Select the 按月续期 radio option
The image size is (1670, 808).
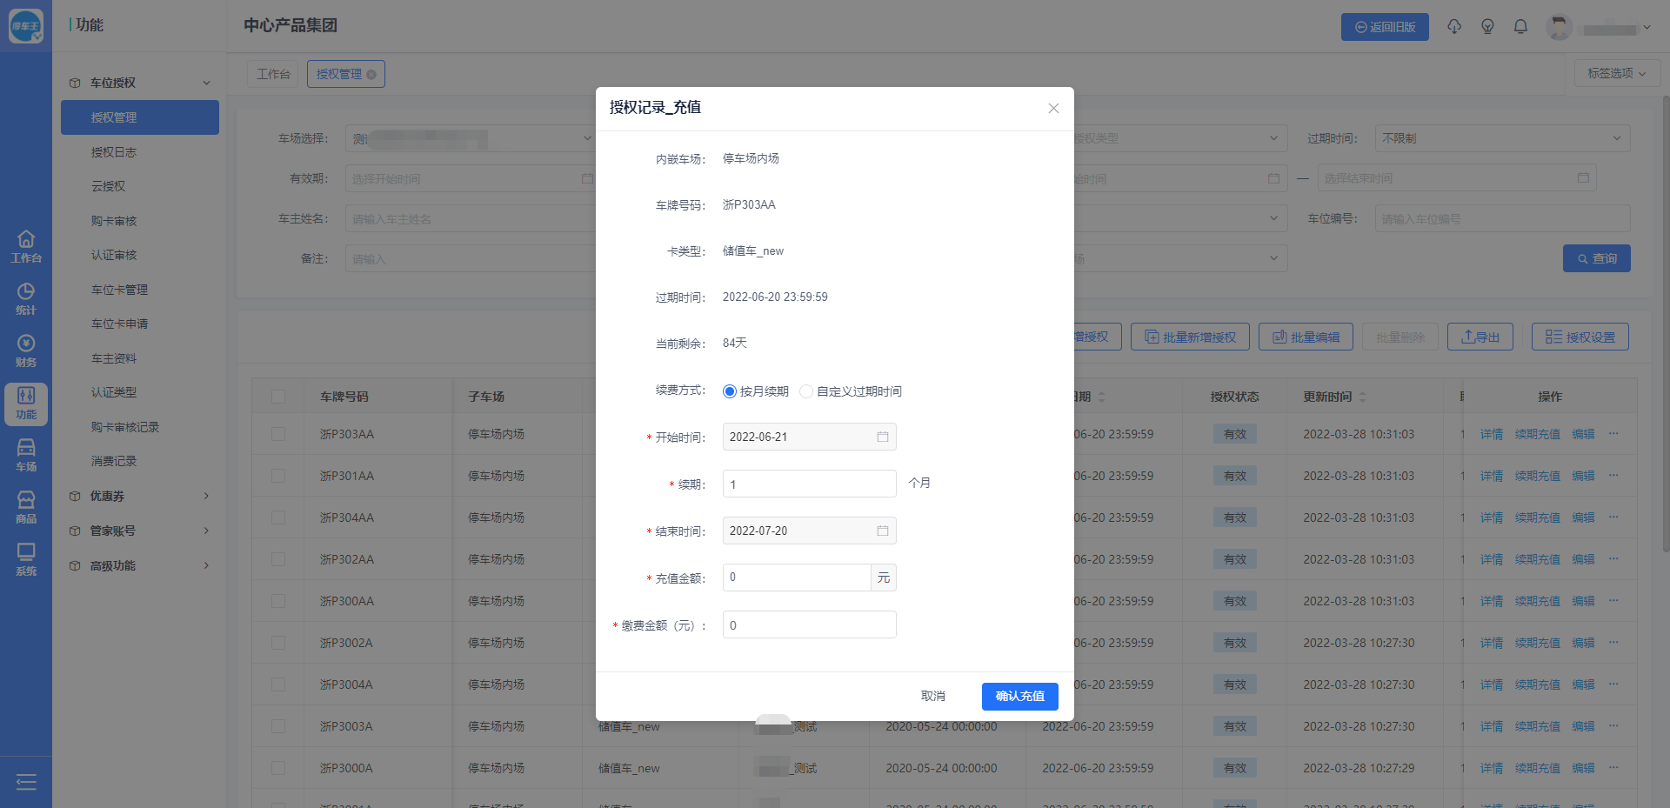730,391
